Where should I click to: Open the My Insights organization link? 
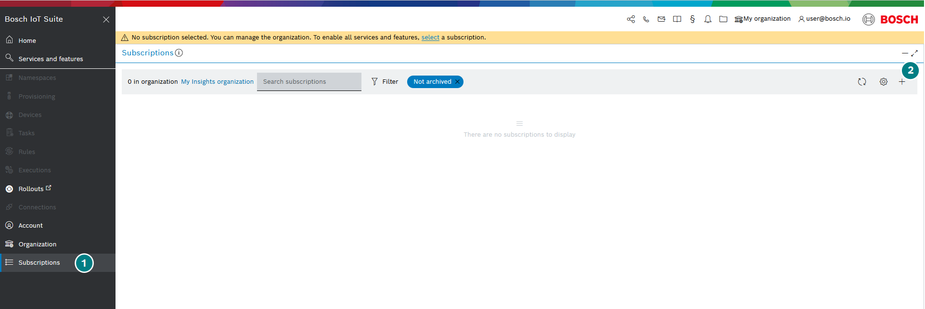pyautogui.click(x=217, y=82)
